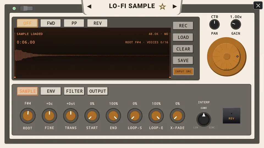The width and height of the screenshot is (264, 148).
Task: Click the REC button
Action: click(183, 26)
